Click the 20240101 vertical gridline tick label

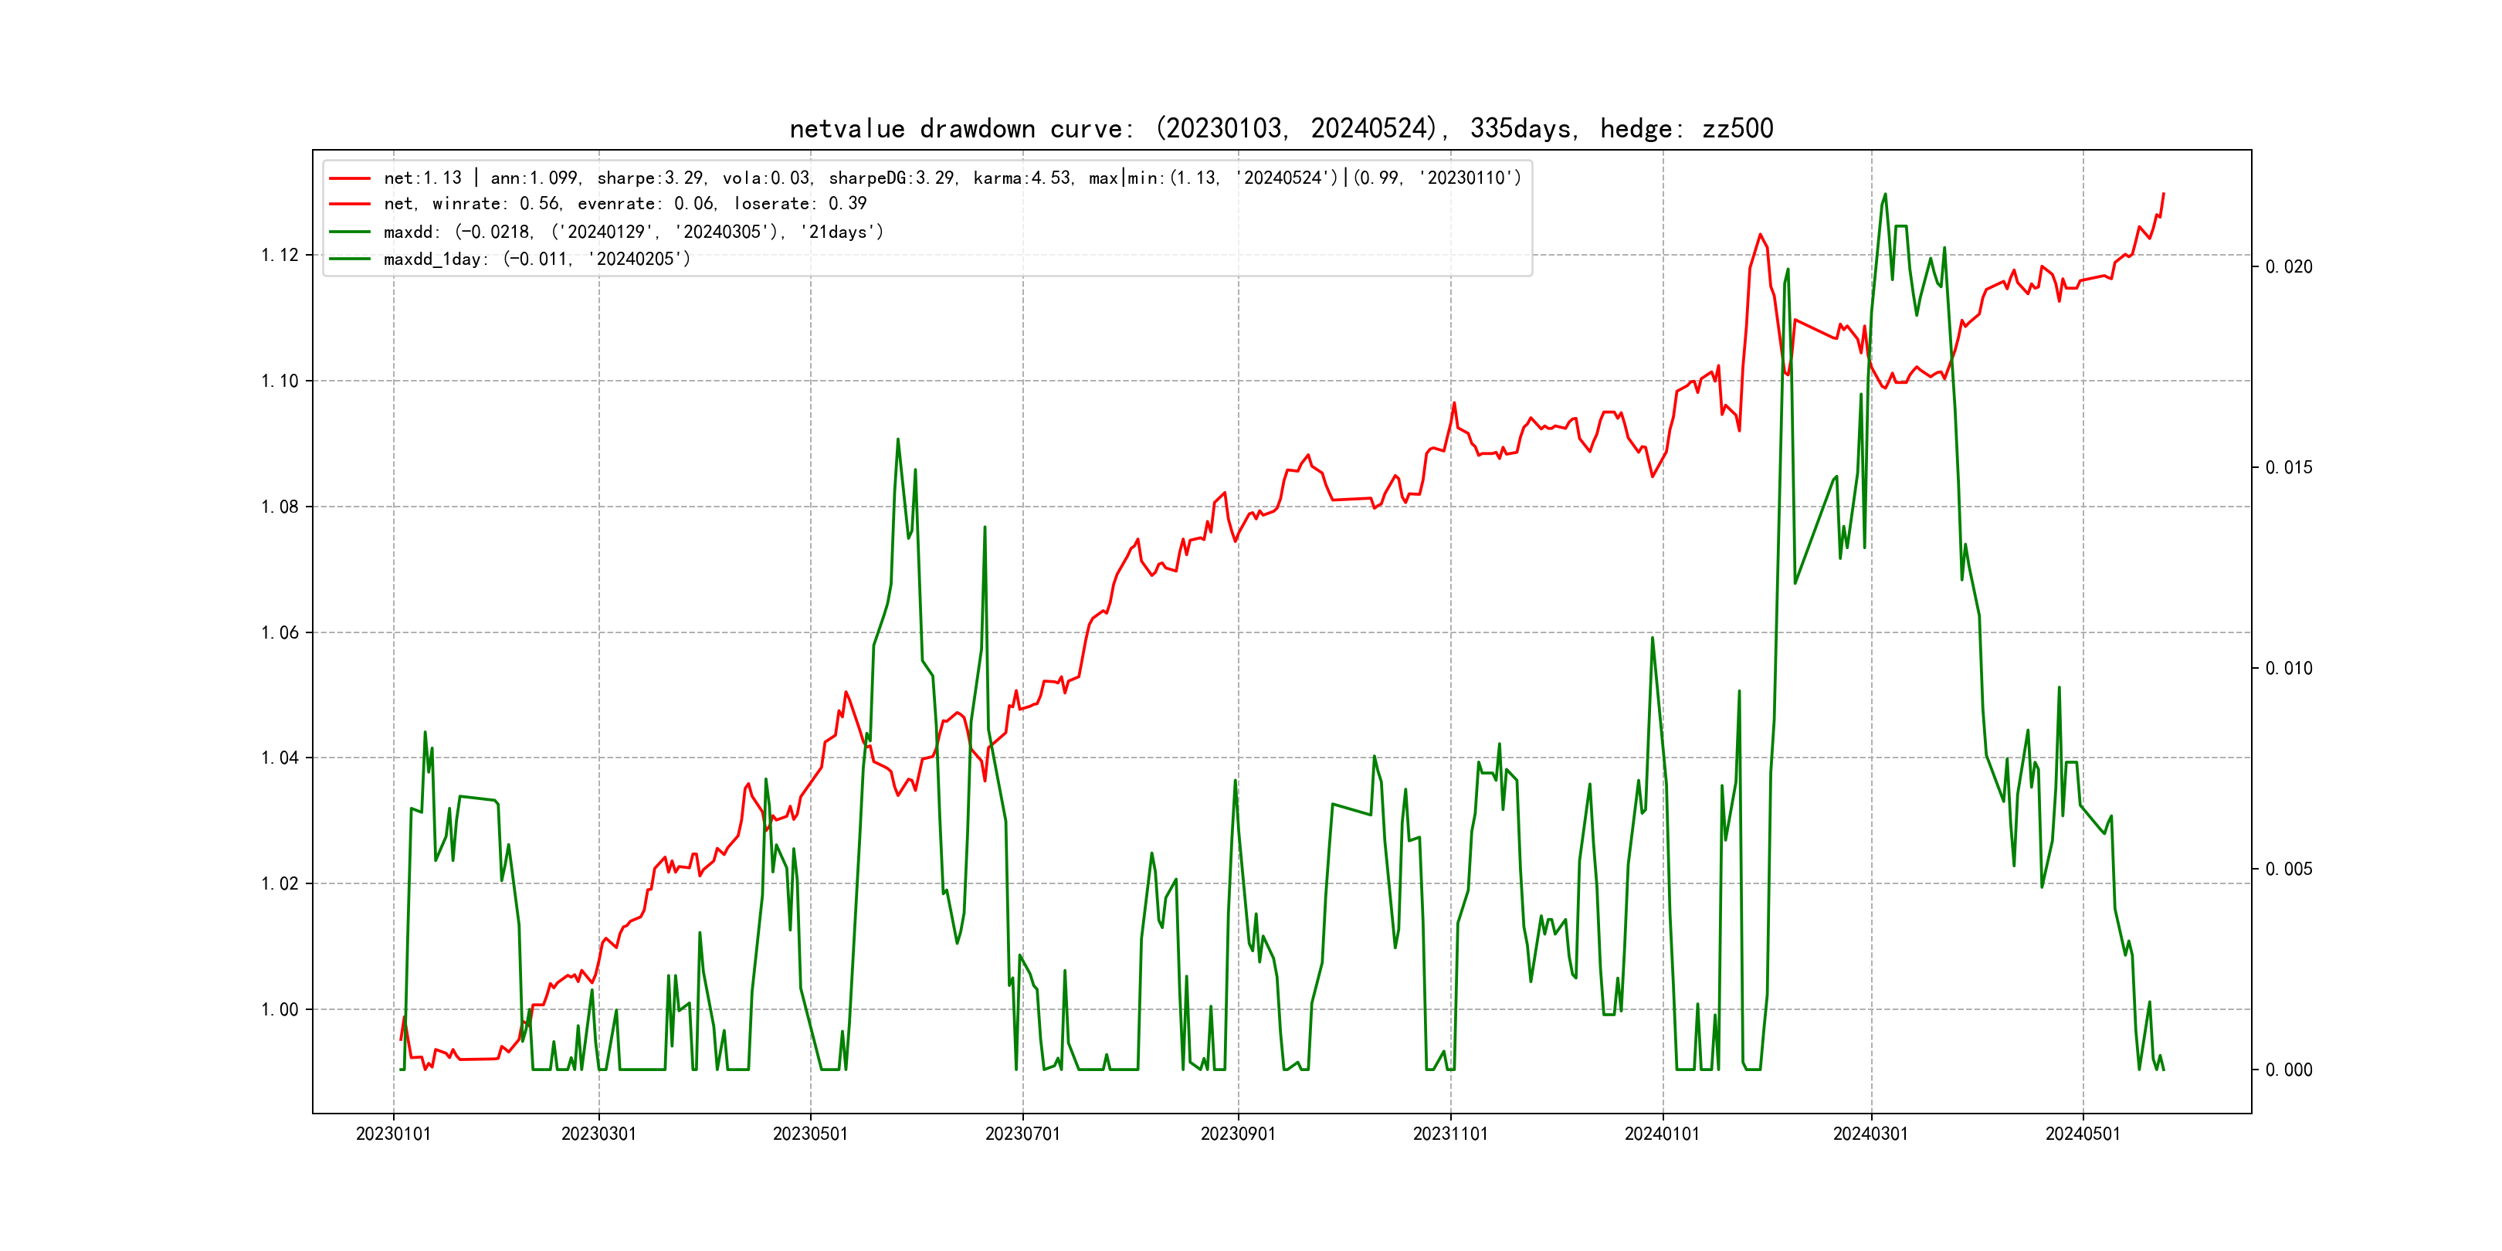coord(1662,1134)
